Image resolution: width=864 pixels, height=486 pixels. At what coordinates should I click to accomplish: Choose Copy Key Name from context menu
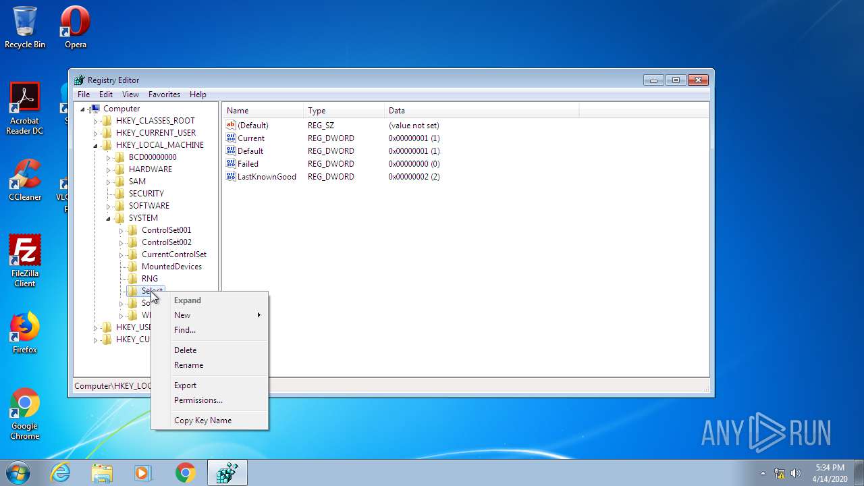point(209,421)
